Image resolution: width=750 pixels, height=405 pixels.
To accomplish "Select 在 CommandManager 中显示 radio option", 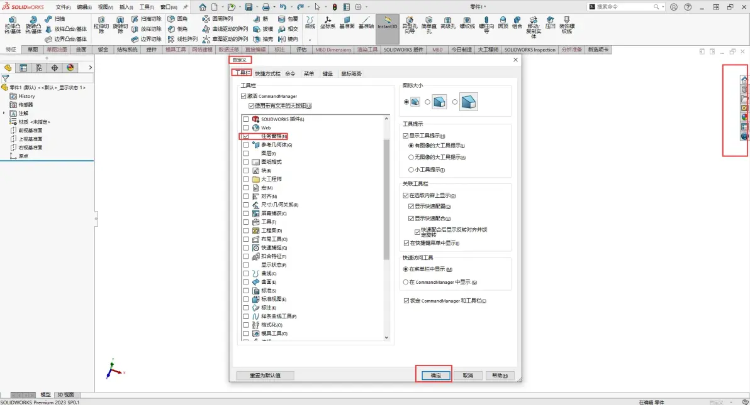I will point(406,283).
